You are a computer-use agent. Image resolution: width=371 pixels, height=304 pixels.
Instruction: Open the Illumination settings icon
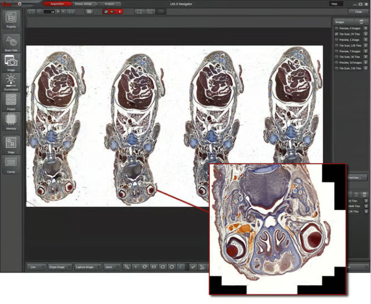pyautogui.click(x=11, y=81)
